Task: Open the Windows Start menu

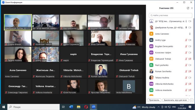Action: [4, 107]
